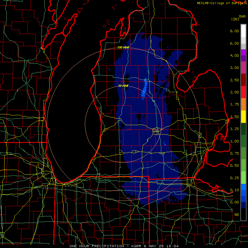Select the 1.00 legend value
This screenshot has width=248, height=248.
coord(234,141)
